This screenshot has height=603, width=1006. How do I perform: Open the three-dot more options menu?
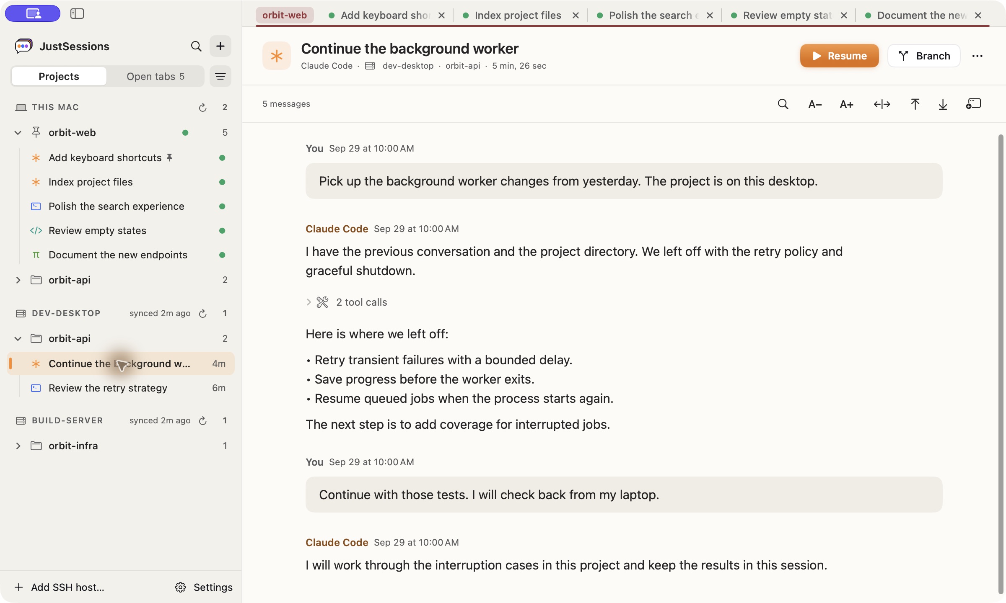click(977, 56)
